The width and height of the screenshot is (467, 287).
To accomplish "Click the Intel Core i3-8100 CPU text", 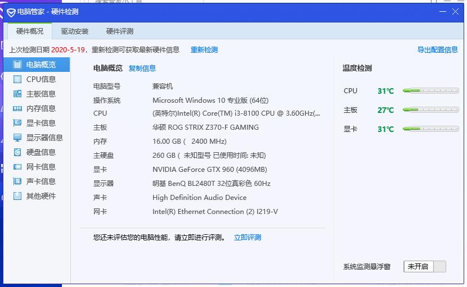I will pyautogui.click(x=236, y=113).
